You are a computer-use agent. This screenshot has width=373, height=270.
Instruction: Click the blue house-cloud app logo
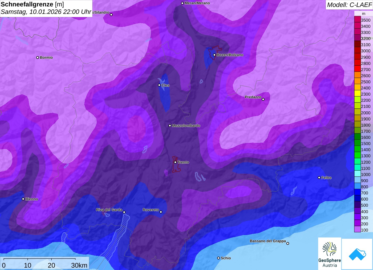pyautogui.click(x=357, y=254)
